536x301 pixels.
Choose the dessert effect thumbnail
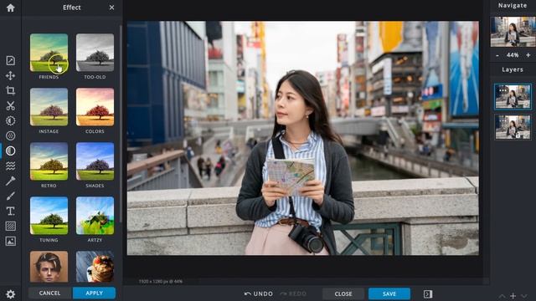(95, 267)
